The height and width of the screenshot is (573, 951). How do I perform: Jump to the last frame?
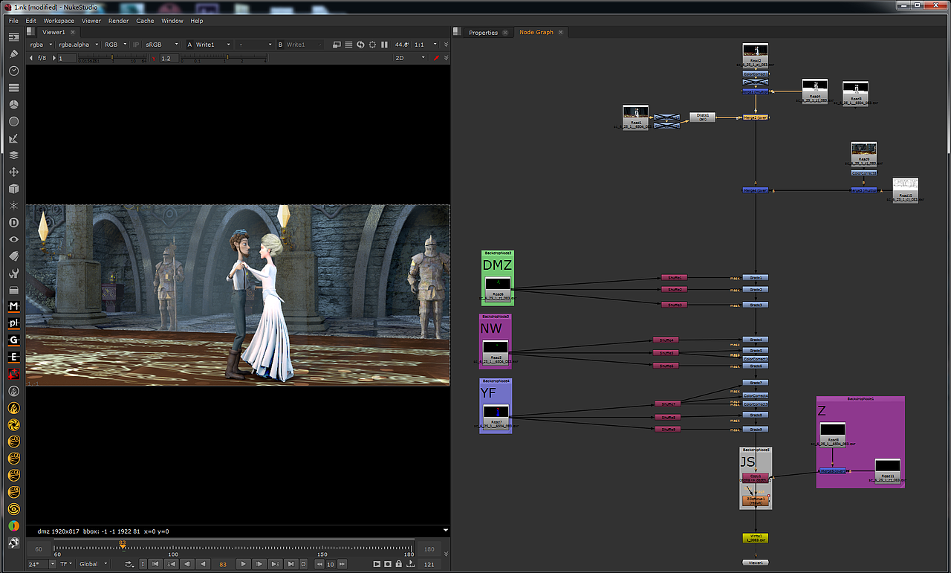291,564
